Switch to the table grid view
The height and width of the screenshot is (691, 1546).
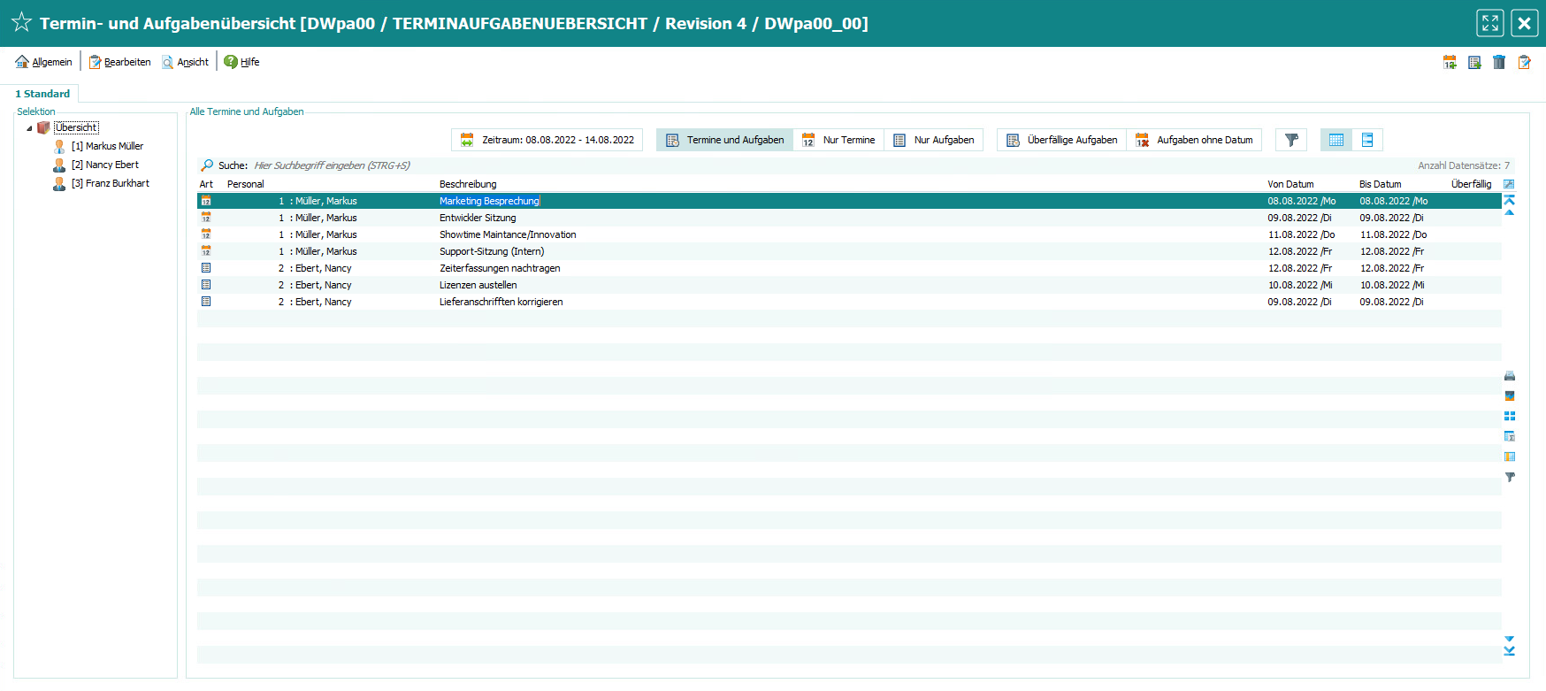point(1336,140)
